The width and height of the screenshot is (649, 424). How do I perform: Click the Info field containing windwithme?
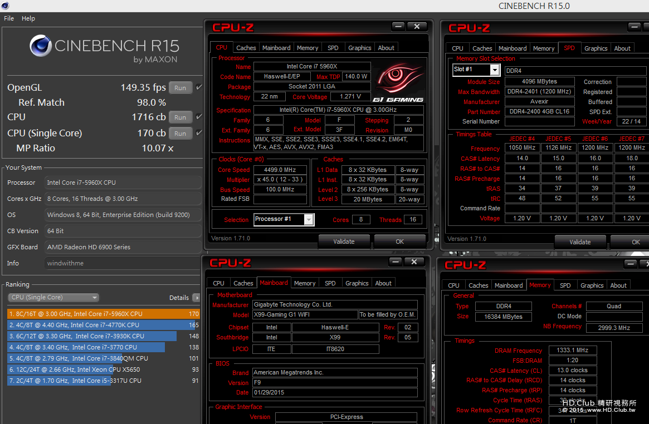[x=123, y=263]
